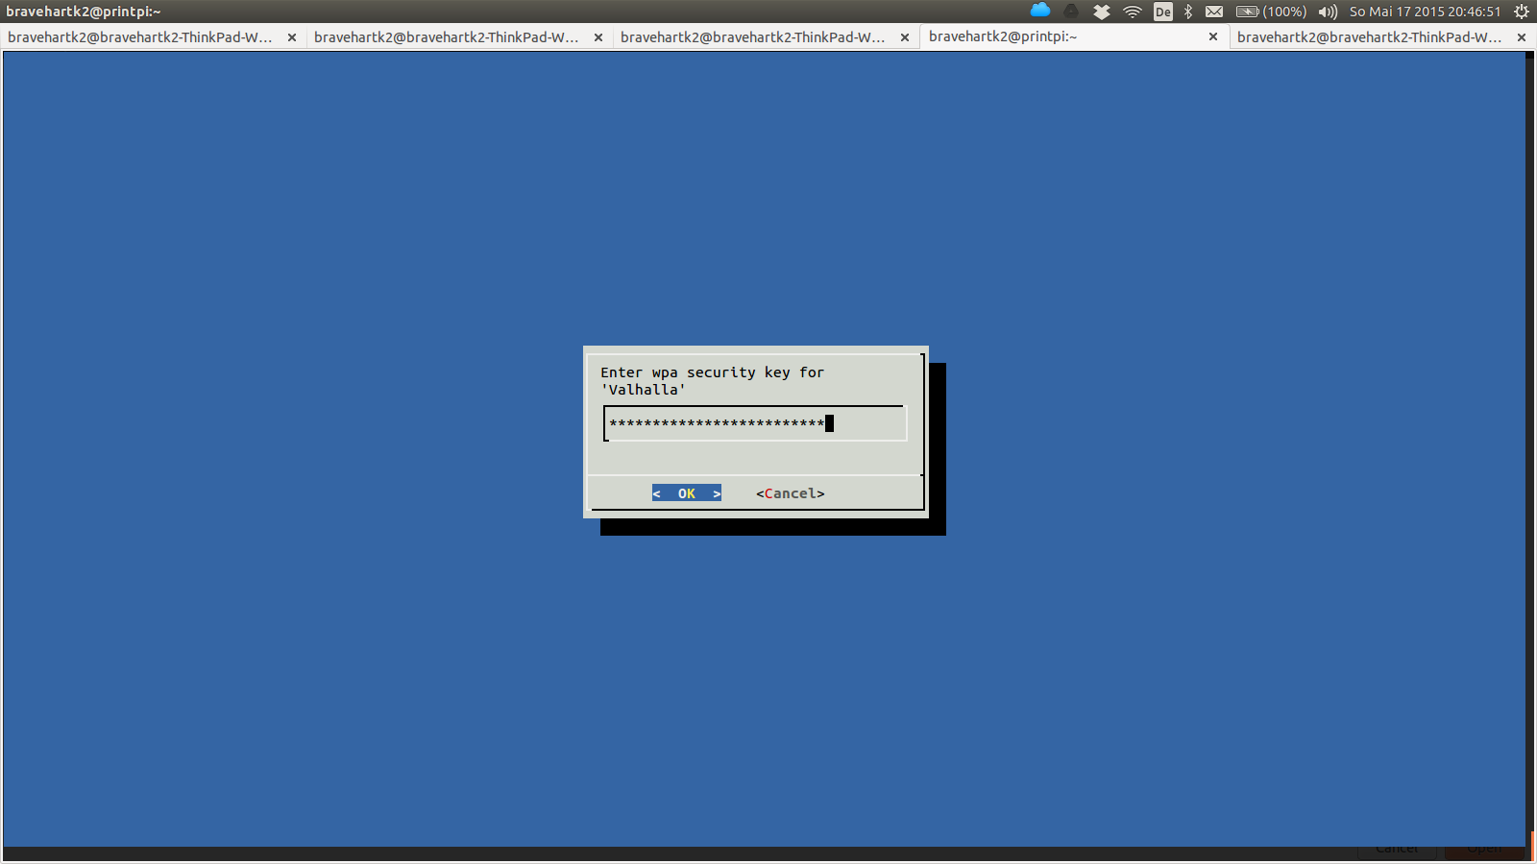Switch to the third bravehartk2-ThinkPad terminal tab
1537x864 pixels.
[753, 37]
